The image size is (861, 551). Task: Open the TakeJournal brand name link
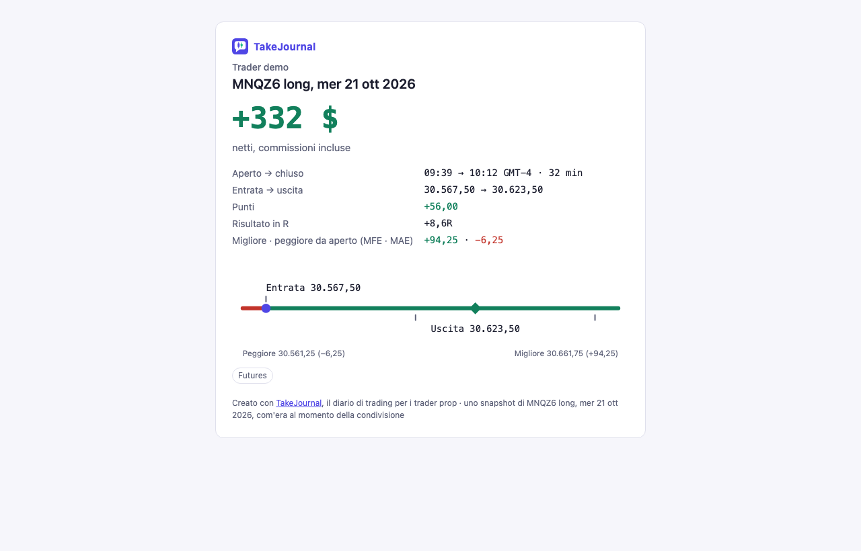(x=285, y=46)
